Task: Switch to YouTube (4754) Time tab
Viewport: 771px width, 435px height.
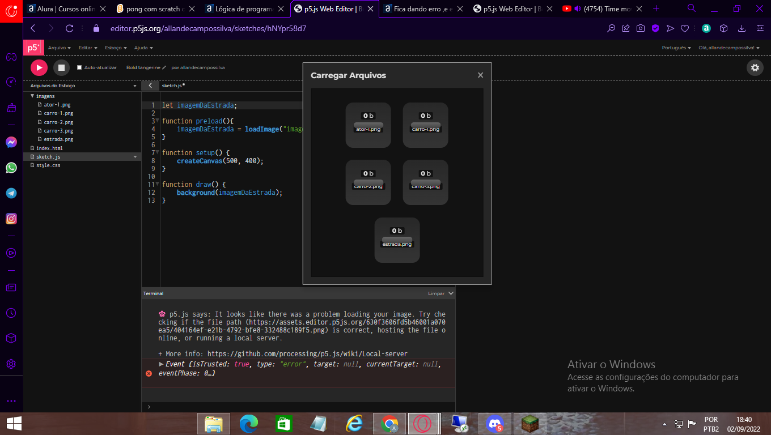Action: coord(601,8)
